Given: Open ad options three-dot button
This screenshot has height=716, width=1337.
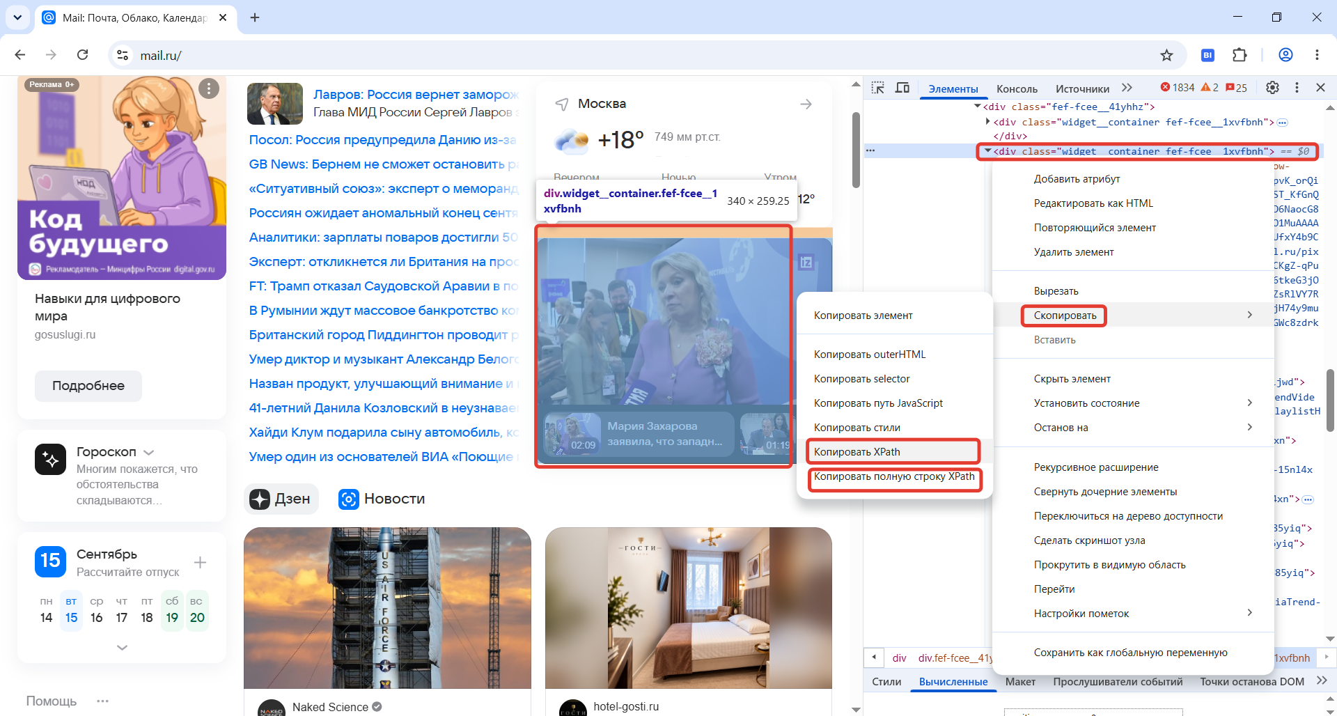Looking at the screenshot, I should [209, 88].
